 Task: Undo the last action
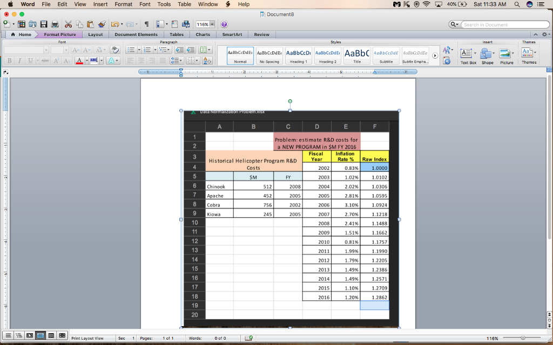[115, 24]
